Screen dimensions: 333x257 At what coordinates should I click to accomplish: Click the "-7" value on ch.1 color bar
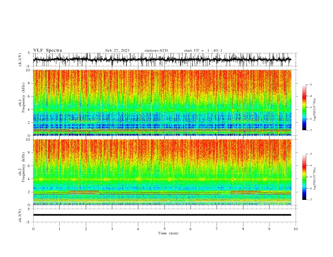click(310, 131)
